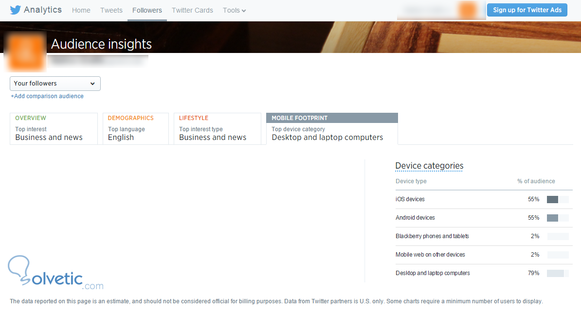Click Add comparison audience link

pos(47,96)
